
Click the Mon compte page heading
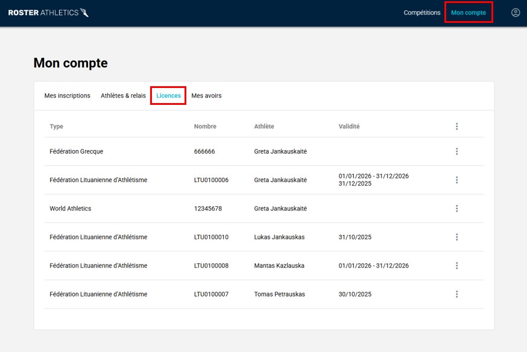pos(71,63)
